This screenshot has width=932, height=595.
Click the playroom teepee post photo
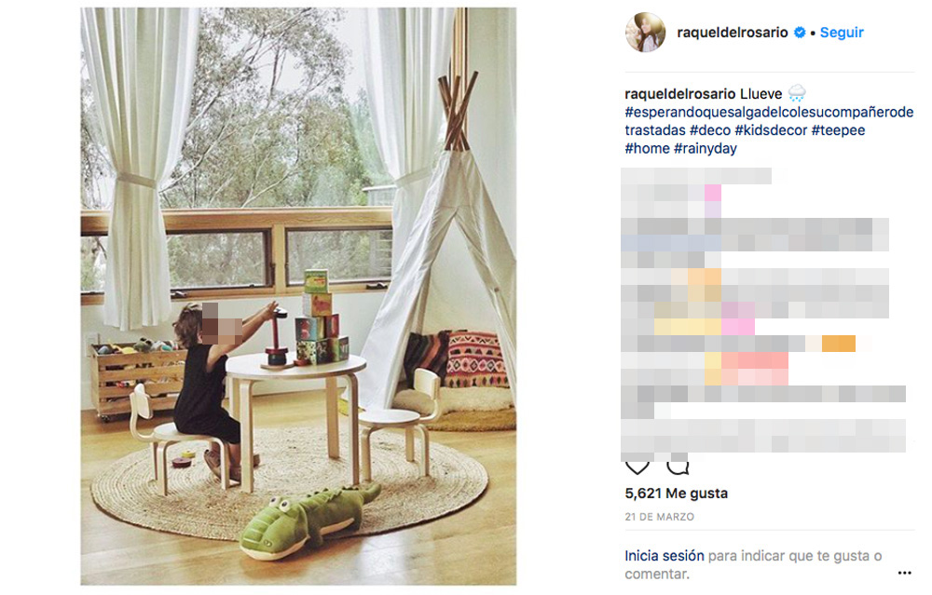tap(298, 296)
